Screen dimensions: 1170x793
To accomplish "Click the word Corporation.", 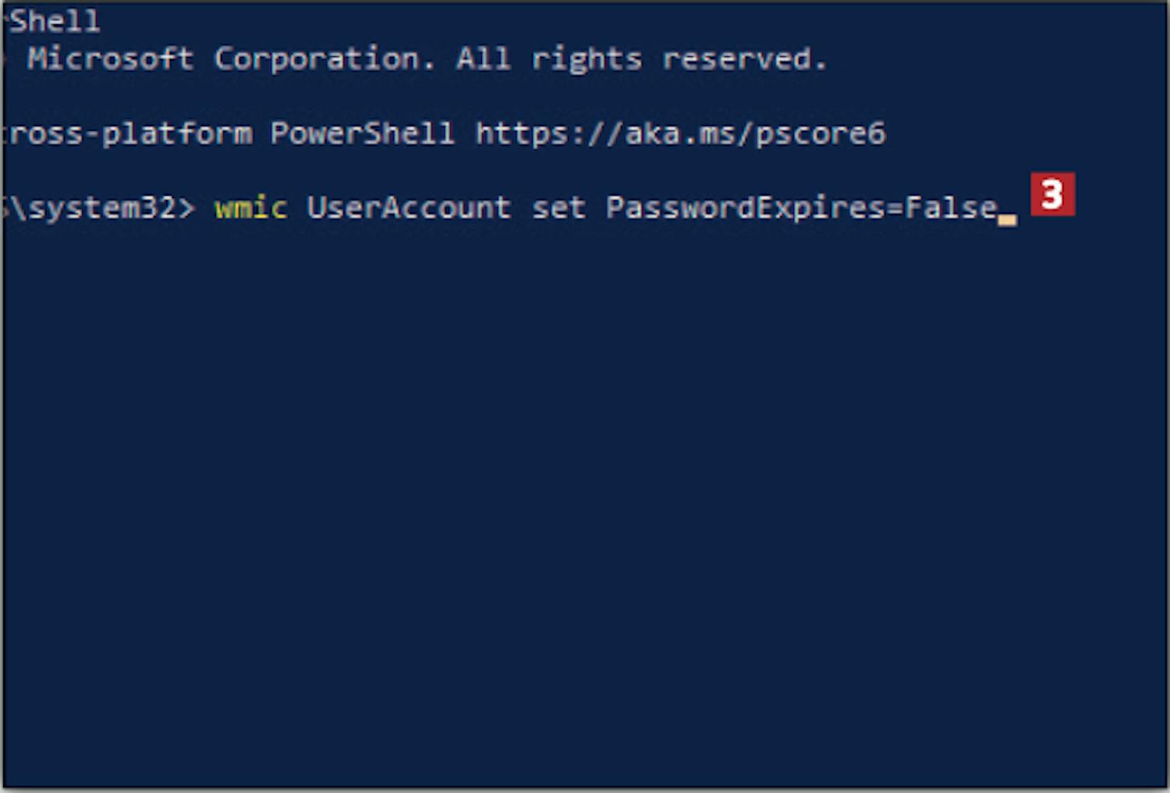I will click(323, 59).
